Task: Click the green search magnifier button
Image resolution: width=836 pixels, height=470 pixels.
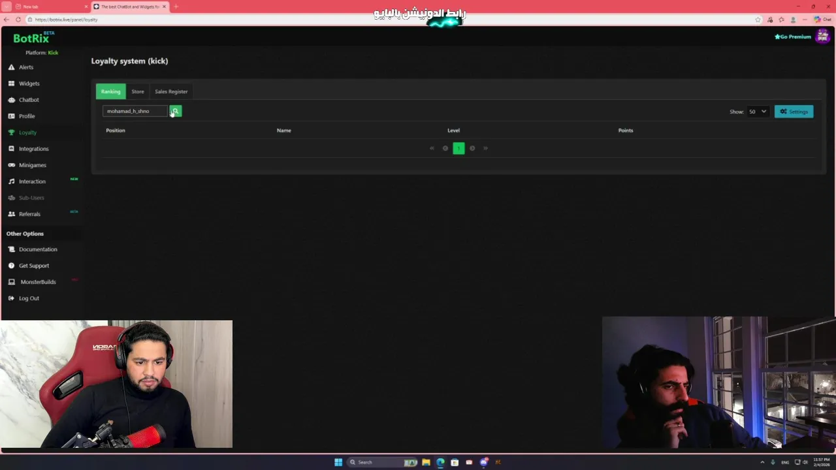Action: [175, 111]
